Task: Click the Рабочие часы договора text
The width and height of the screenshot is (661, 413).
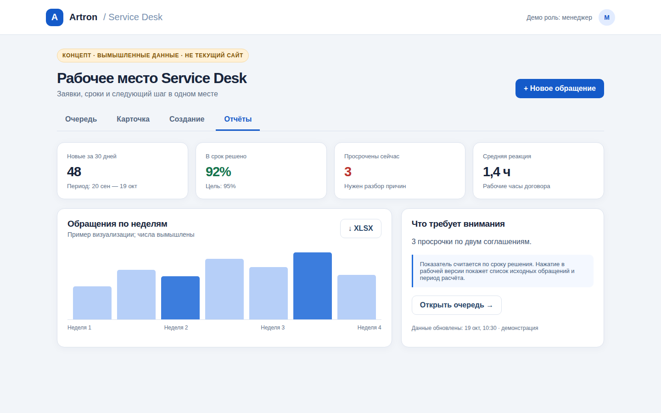Action: tap(516, 186)
